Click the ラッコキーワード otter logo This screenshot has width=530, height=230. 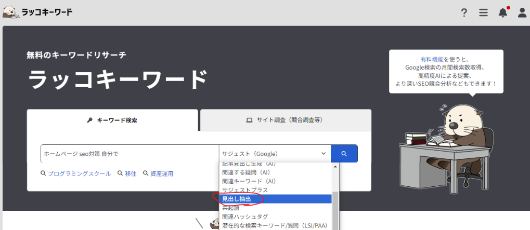11,12
